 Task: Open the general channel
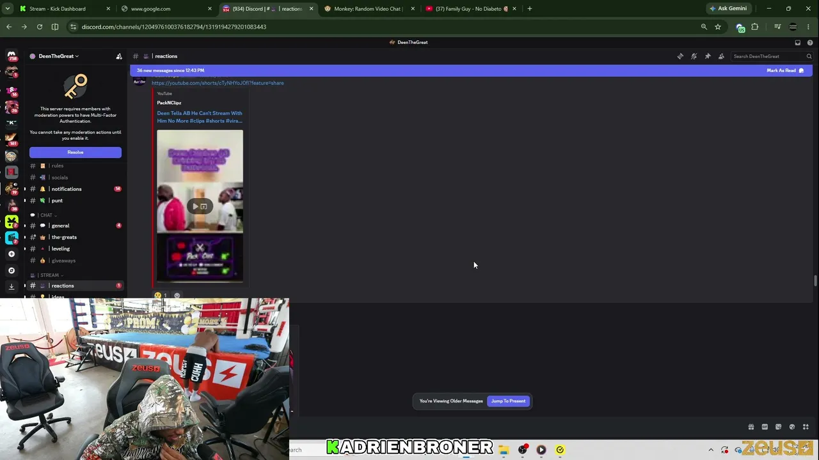click(76, 226)
